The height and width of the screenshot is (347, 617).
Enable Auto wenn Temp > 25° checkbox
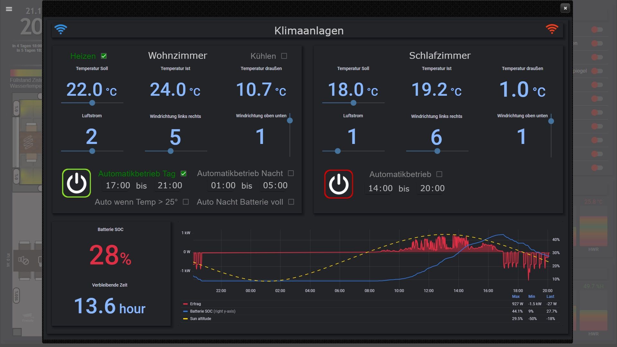[x=186, y=202]
